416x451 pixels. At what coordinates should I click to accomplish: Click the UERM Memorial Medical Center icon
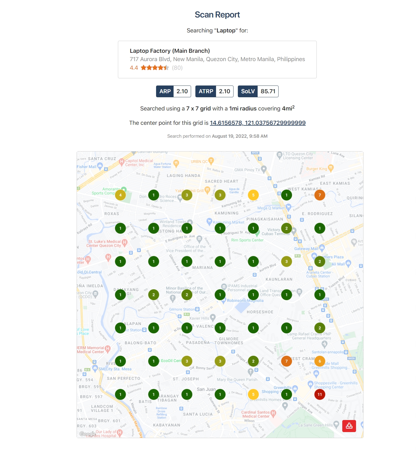[108, 349]
